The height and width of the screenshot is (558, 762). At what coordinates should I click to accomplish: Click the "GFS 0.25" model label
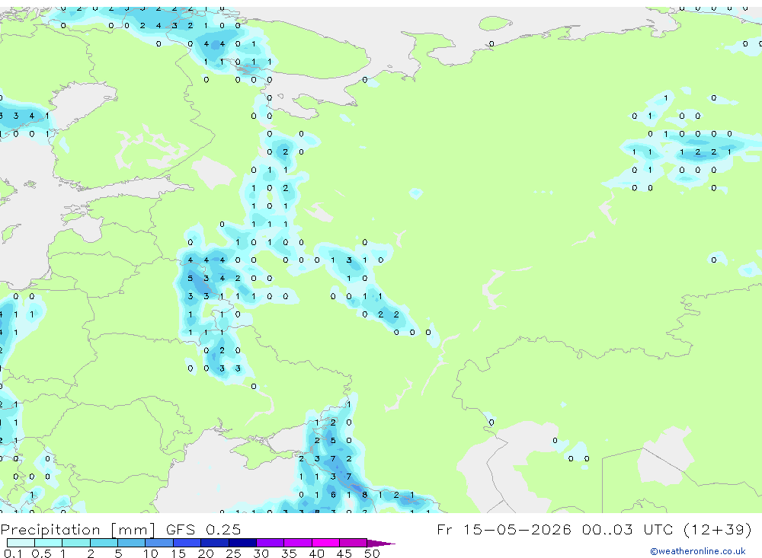tap(203, 529)
